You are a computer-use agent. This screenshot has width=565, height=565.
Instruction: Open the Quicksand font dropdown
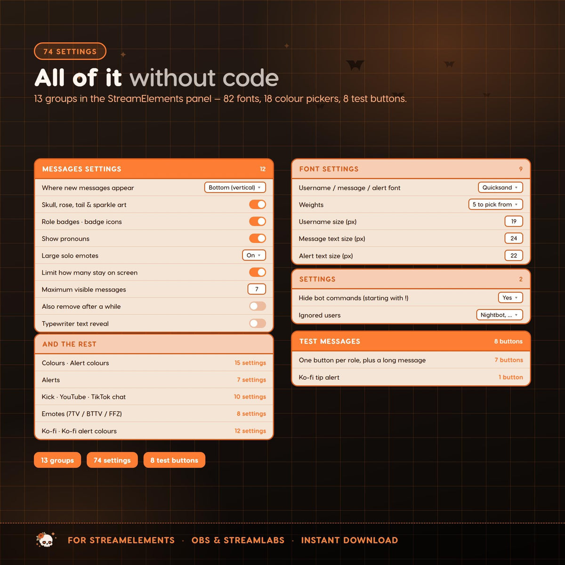(x=500, y=187)
